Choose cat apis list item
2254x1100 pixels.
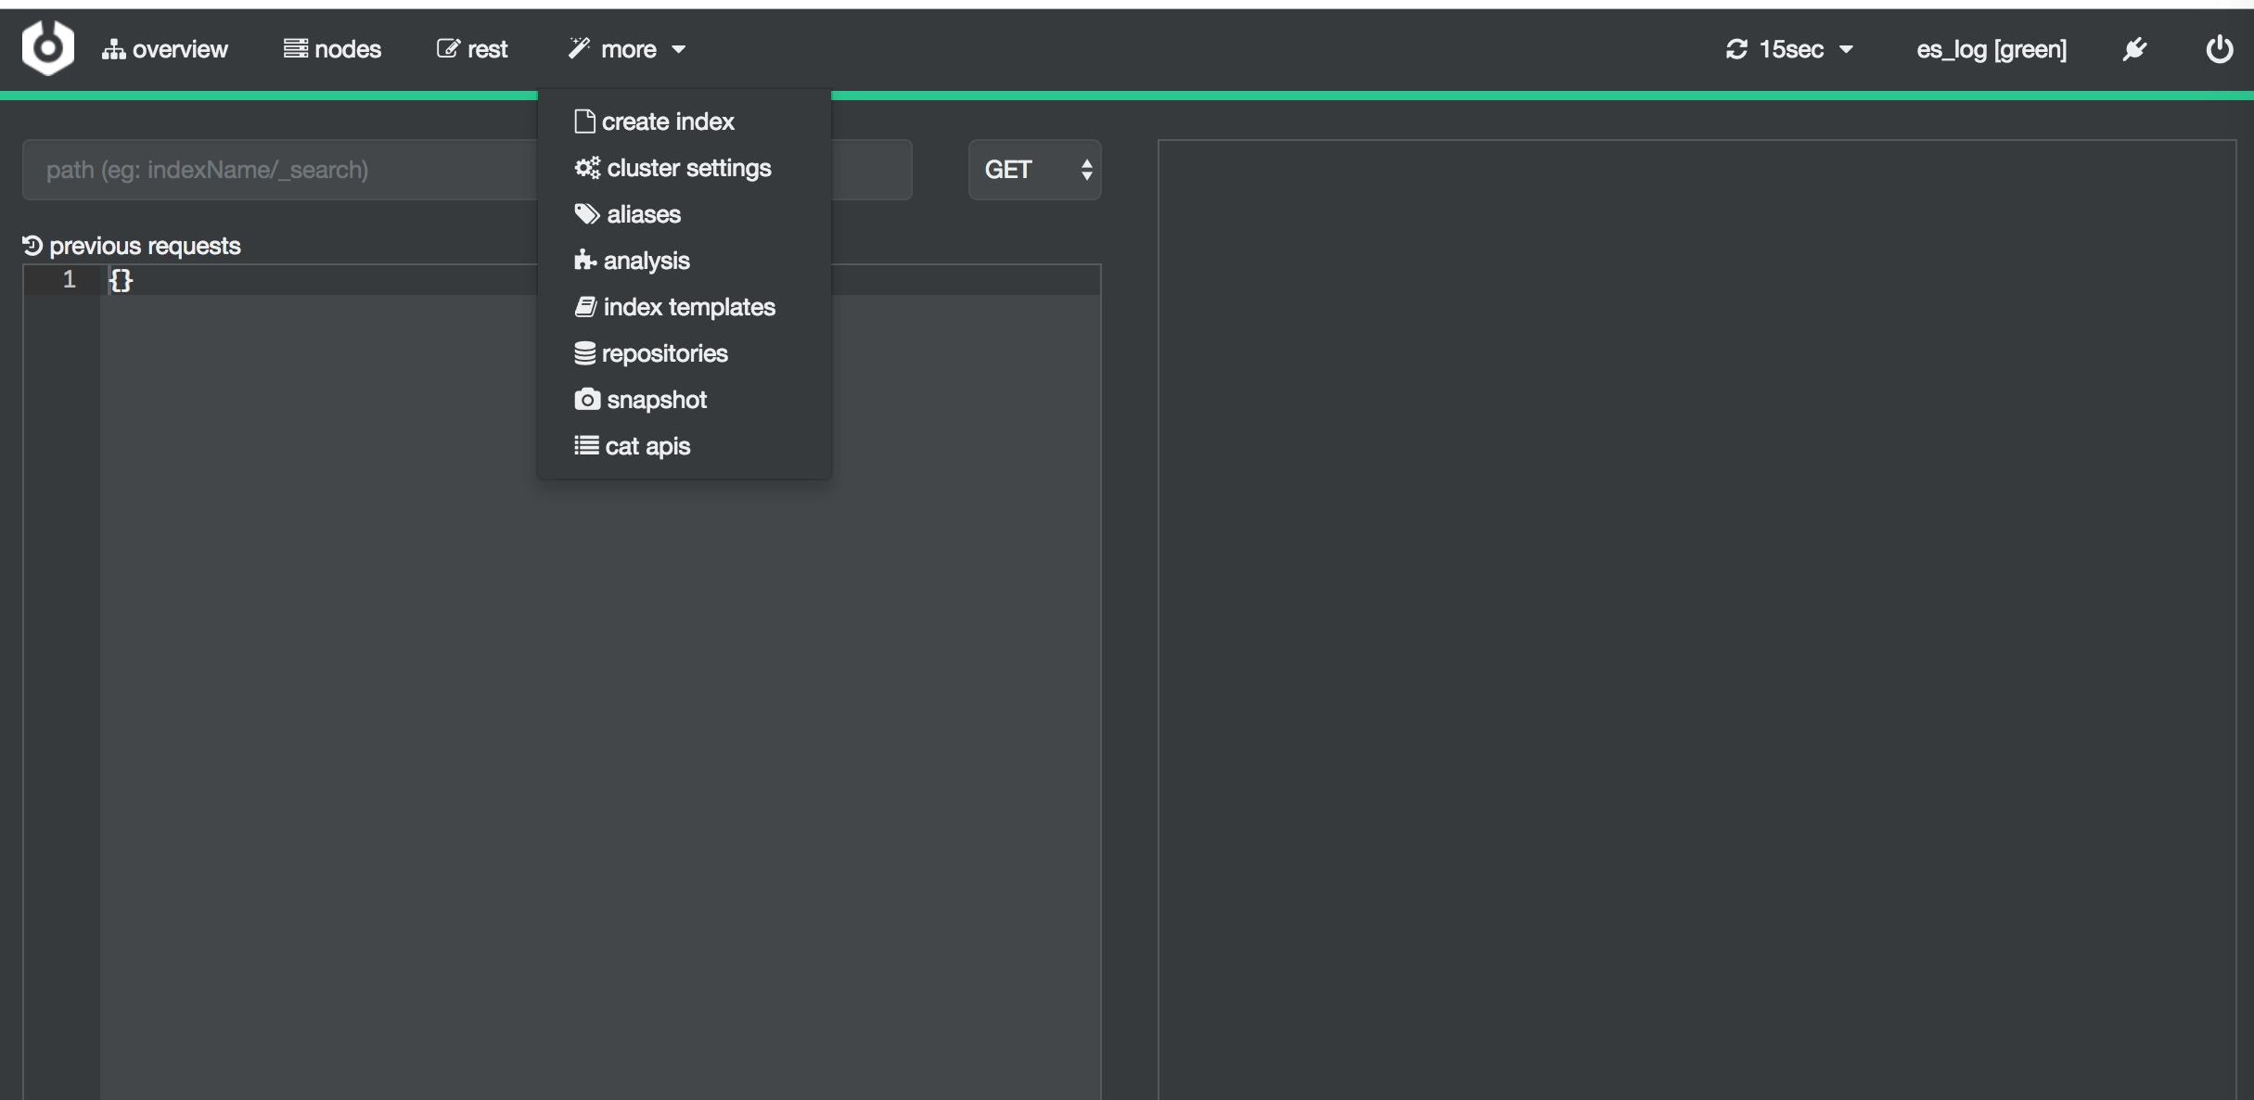633,446
